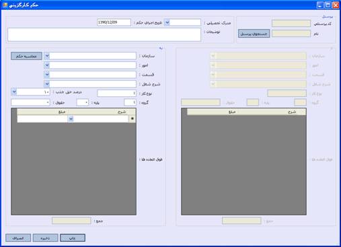341x247 pixels.
Task: Expand the درصد حق جذب dropdown
Action: click(x=14, y=92)
